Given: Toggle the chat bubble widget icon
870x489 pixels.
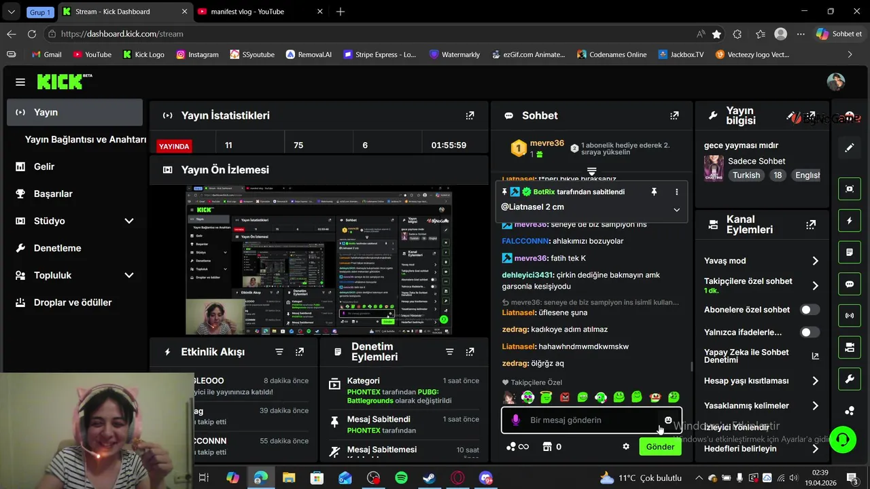Looking at the screenshot, I should point(850,284).
